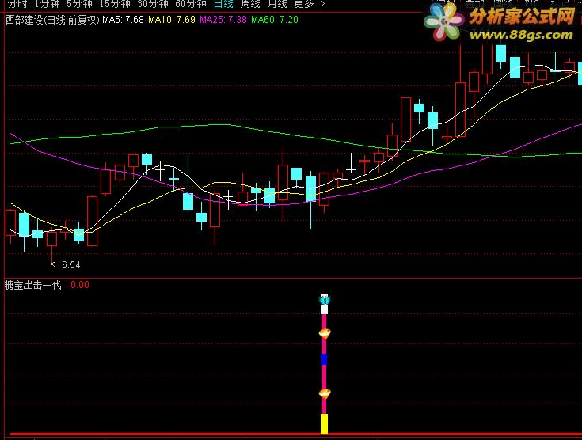
Task: Click the lower gold ingot signal icon
Action: [325, 393]
